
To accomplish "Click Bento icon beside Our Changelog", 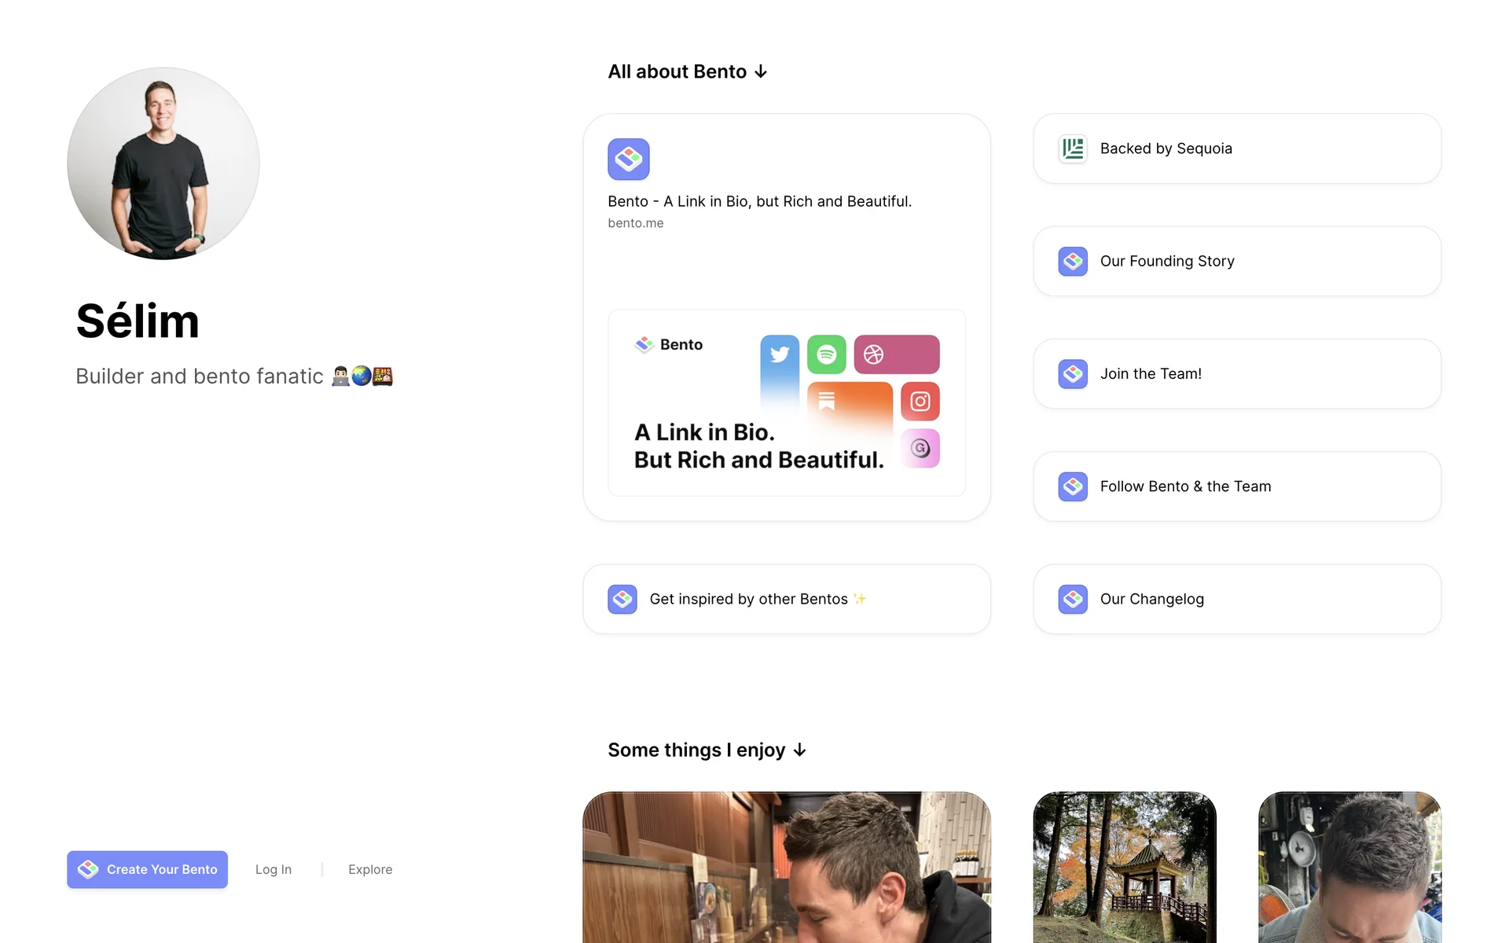I will 1073,599.
